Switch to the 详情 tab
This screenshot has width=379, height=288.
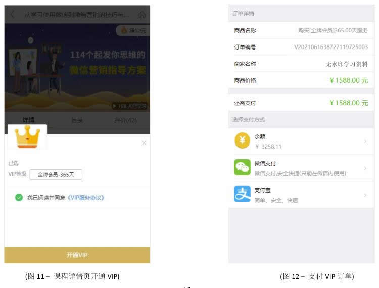coord(28,120)
